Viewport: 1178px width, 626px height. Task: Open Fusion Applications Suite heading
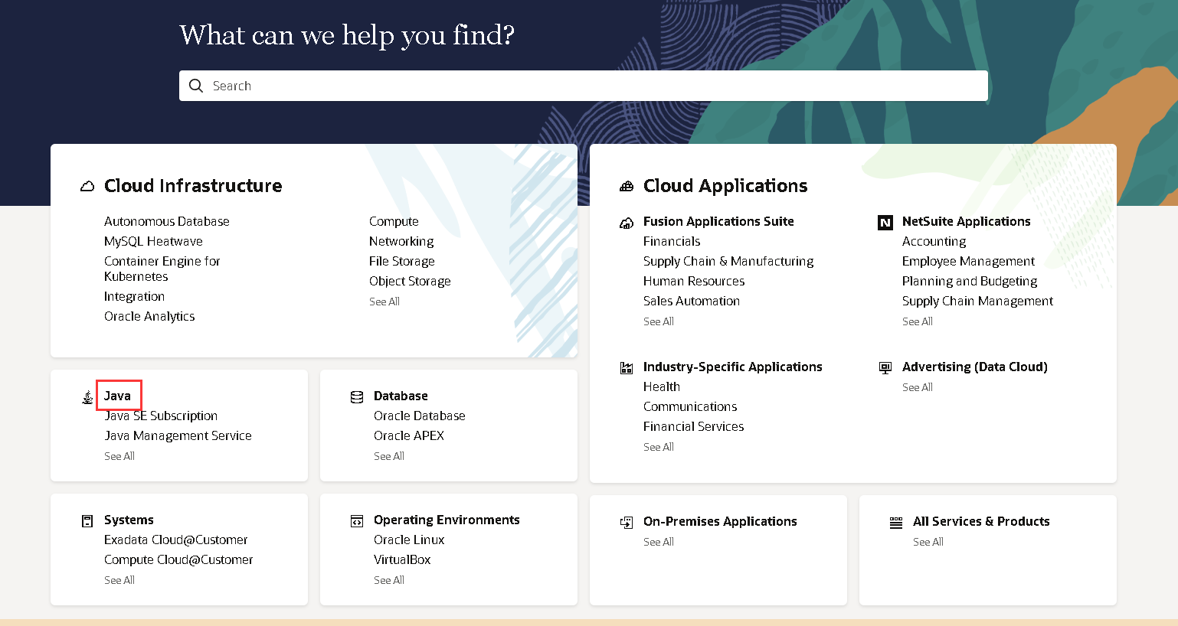point(718,221)
